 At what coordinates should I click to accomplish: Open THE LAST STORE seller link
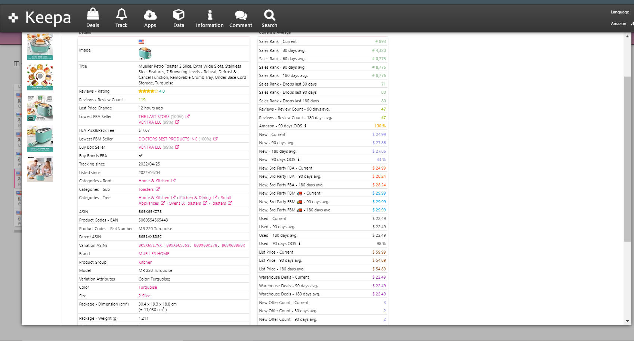(154, 117)
